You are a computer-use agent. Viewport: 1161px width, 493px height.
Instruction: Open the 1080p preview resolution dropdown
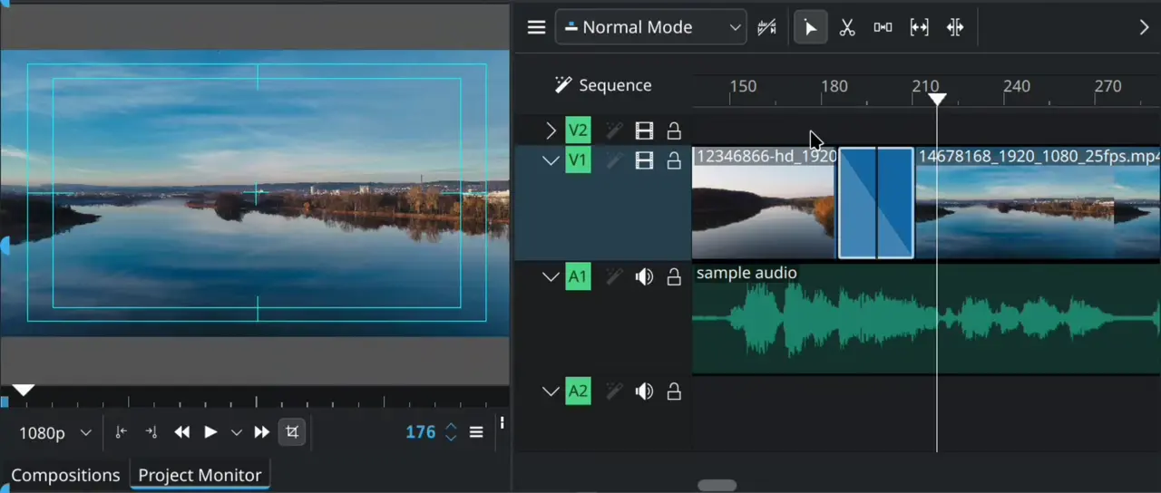tap(54, 433)
